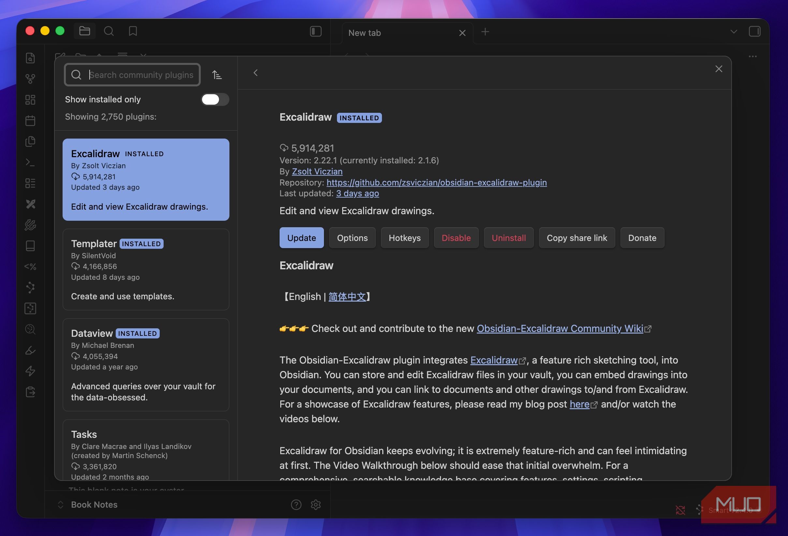This screenshot has height=536, width=788.
Task: Open the search magnifier in the top bar
Action: 109,31
